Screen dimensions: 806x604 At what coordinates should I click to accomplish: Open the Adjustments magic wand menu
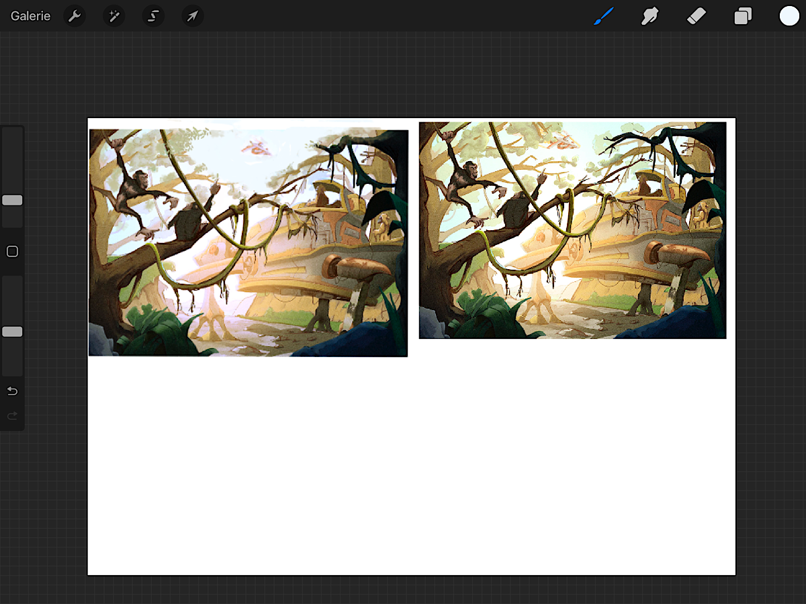[x=114, y=16]
